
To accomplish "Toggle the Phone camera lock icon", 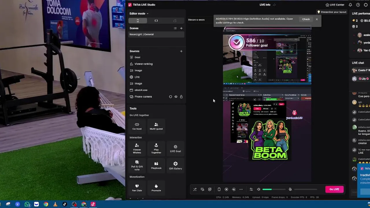I will coord(181,97).
